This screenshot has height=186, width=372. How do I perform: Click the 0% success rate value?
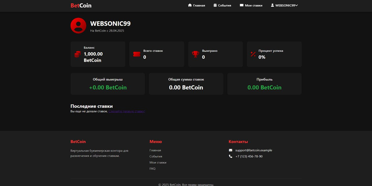262,57
